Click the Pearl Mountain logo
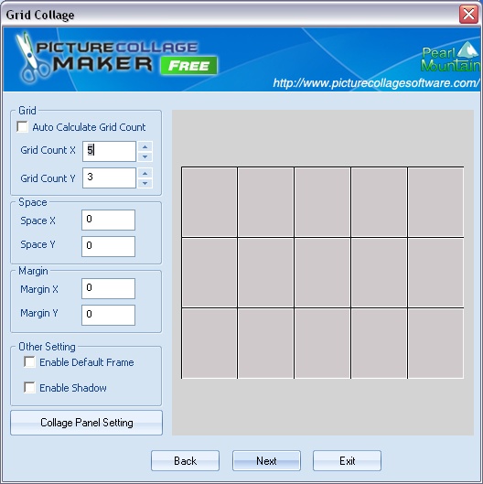483x484 pixels. pyautogui.click(x=450, y=57)
